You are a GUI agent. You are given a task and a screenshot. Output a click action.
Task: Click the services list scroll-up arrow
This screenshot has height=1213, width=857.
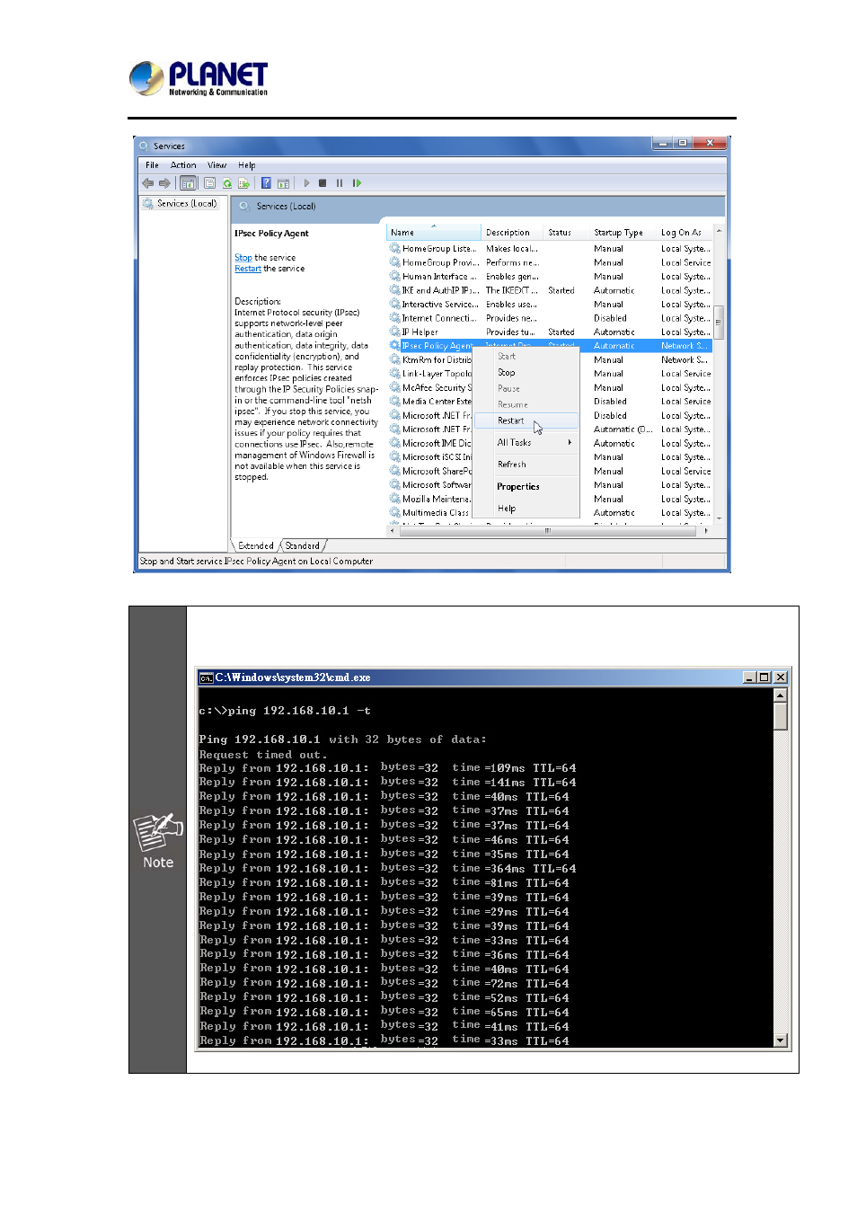[719, 231]
